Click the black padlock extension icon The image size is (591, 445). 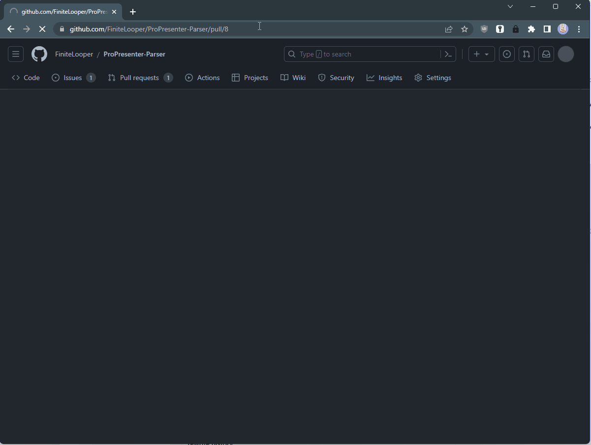516,29
